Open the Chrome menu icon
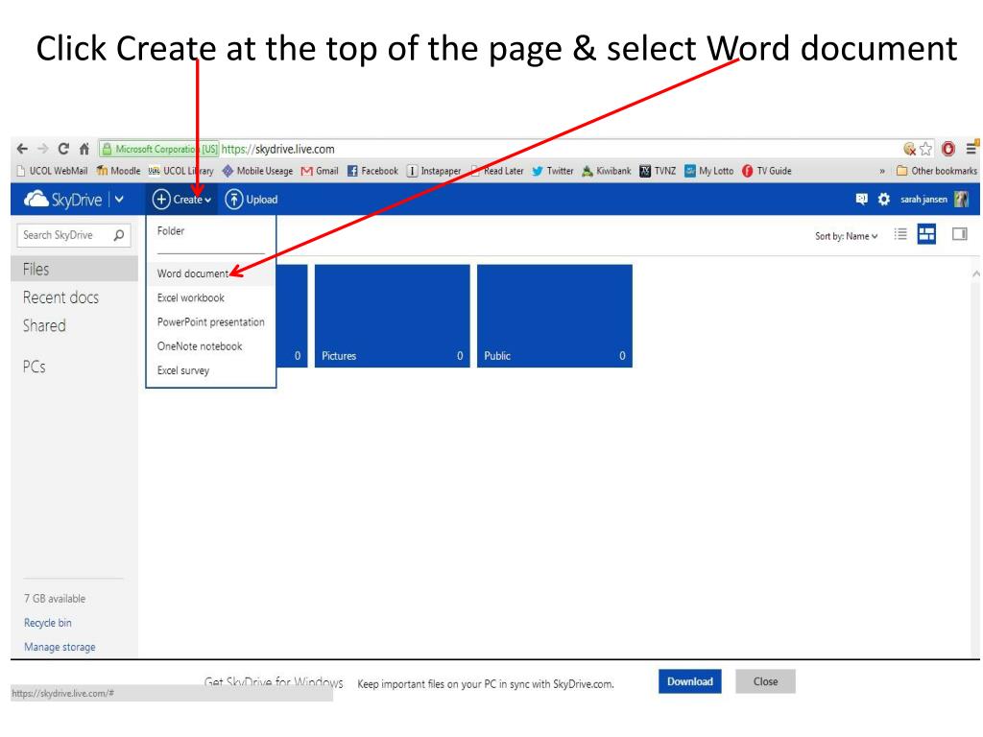The width and height of the screenshot is (983, 737). 971,149
